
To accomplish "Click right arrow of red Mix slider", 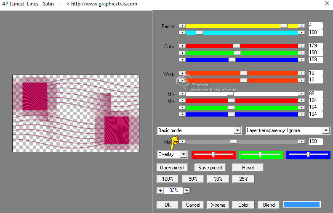I will pos(301,101).
